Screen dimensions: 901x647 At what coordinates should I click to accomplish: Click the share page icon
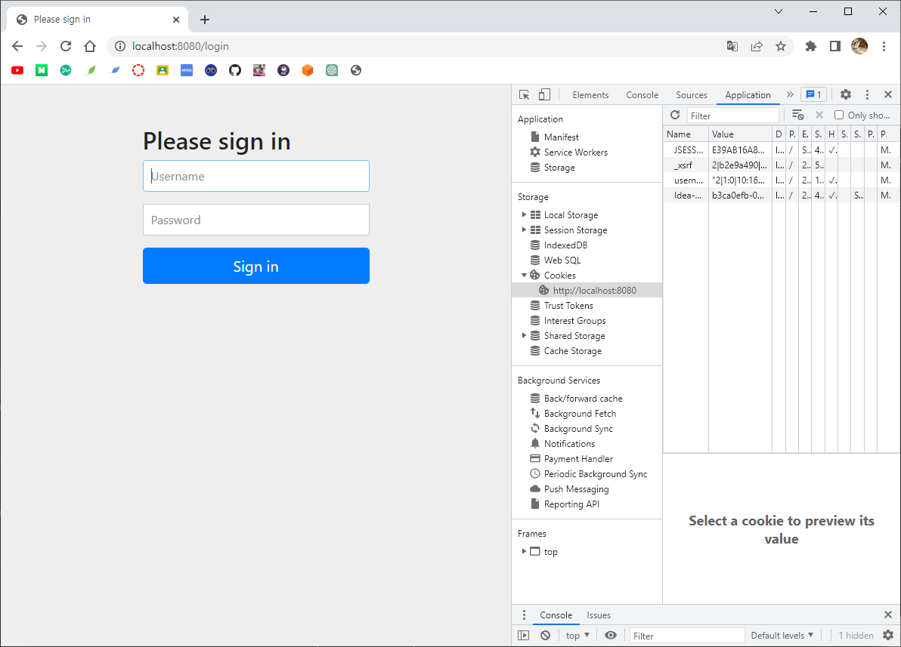coord(757,47)
